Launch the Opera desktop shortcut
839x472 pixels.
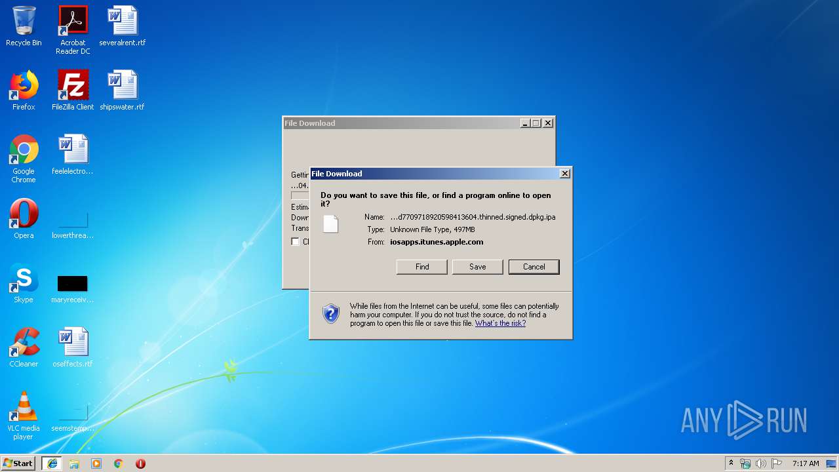(x=24, y=219)
